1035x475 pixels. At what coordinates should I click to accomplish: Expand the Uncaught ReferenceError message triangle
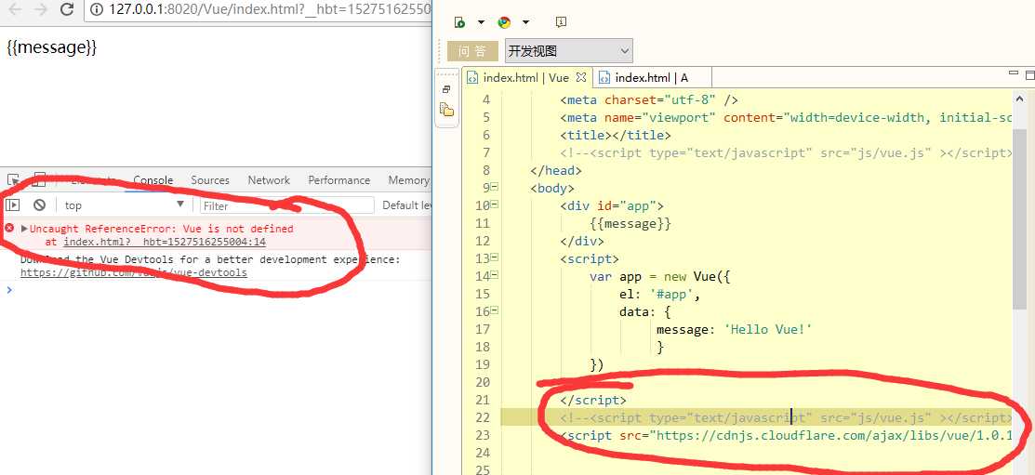click(x=24, y=229)
